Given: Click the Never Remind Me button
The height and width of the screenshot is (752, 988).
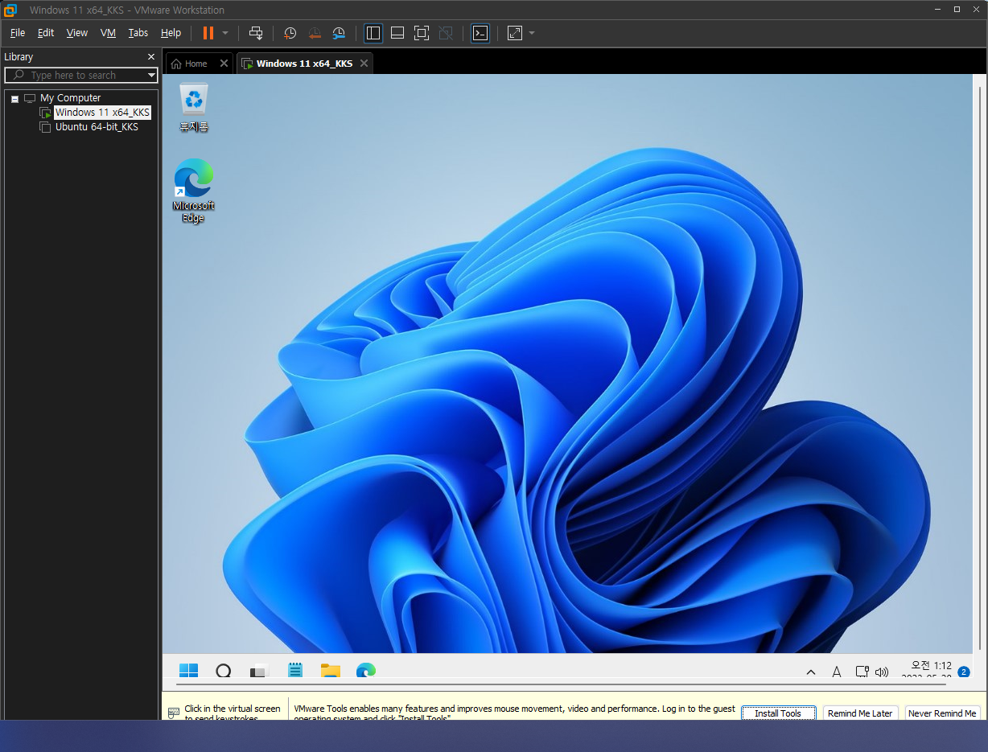Looking at the screenshot, I should tap(942, 713).
